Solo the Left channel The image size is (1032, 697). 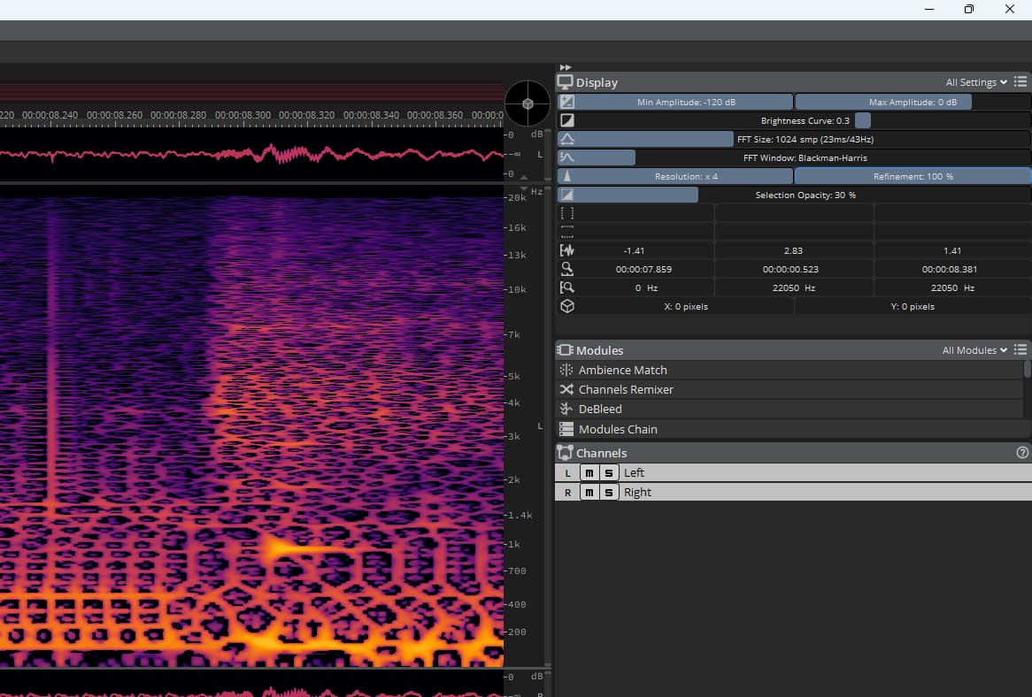(608, 472)
